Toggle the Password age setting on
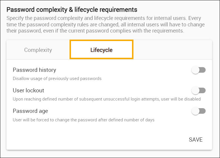 199,111
